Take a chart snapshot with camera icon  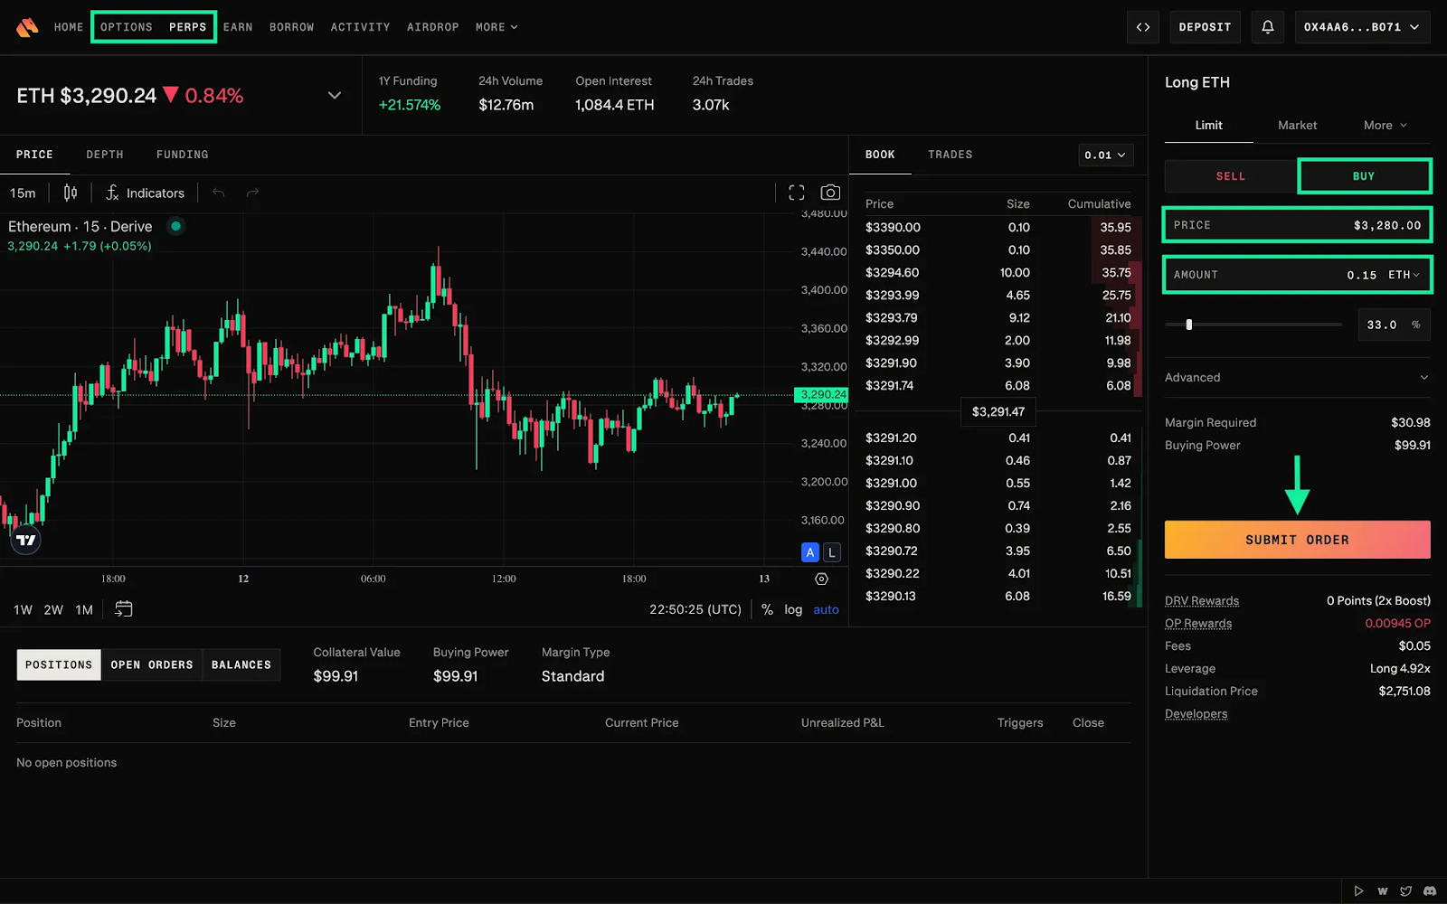pyautogui.click(x=830, y=193)
